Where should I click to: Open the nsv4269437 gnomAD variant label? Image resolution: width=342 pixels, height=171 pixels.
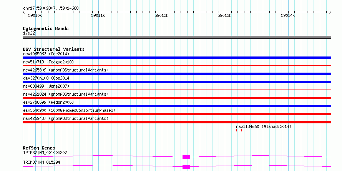coord(66,118)
